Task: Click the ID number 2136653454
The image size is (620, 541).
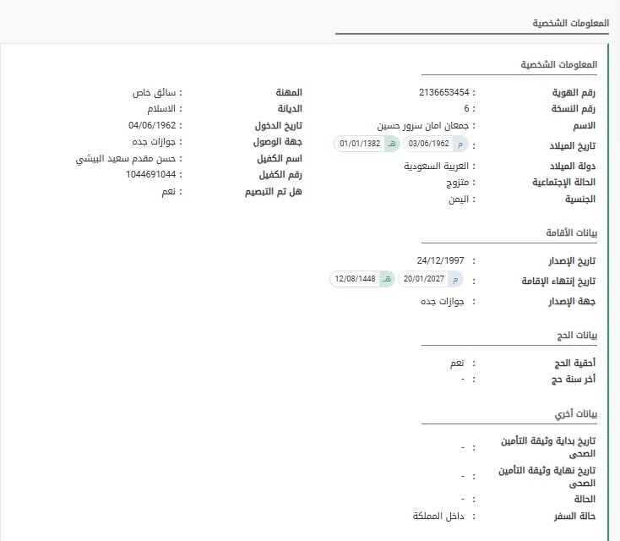Action: point(444,91)
